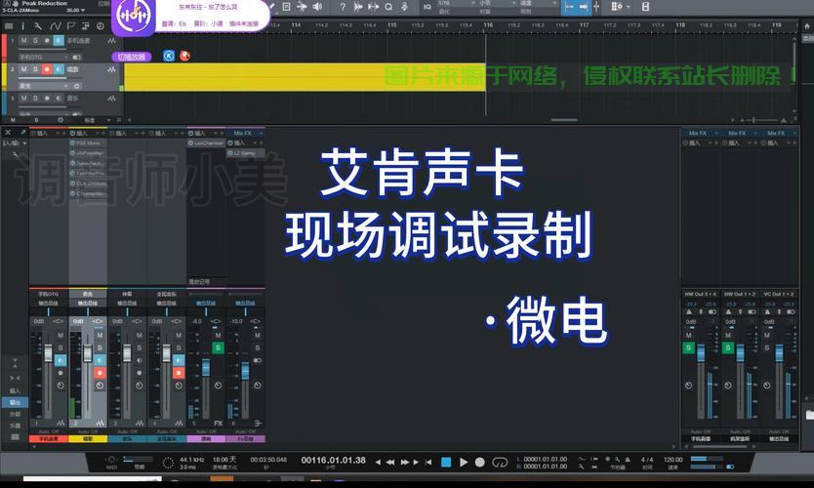Start playback with the play button

coord(464,462)
